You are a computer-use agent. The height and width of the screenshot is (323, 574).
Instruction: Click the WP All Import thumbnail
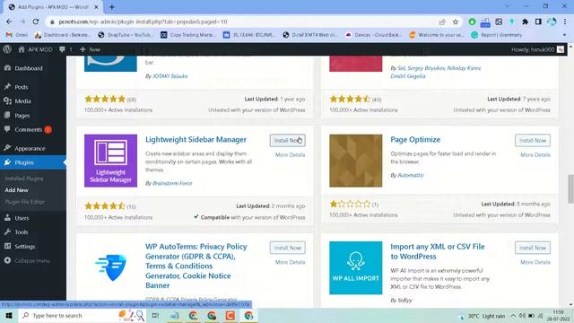tap(355, 267)
